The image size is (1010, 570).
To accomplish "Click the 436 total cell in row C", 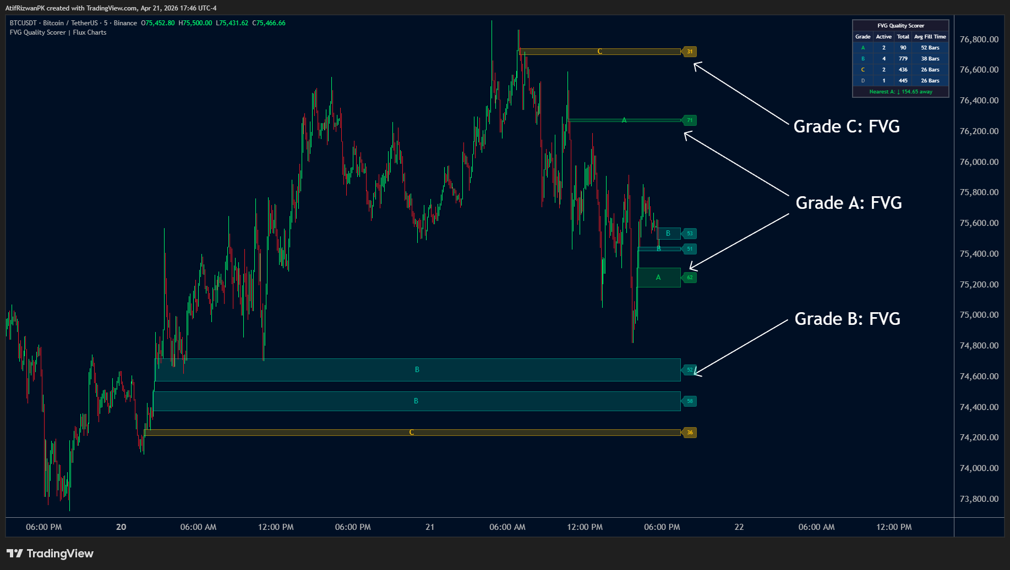I will point(903,70).
